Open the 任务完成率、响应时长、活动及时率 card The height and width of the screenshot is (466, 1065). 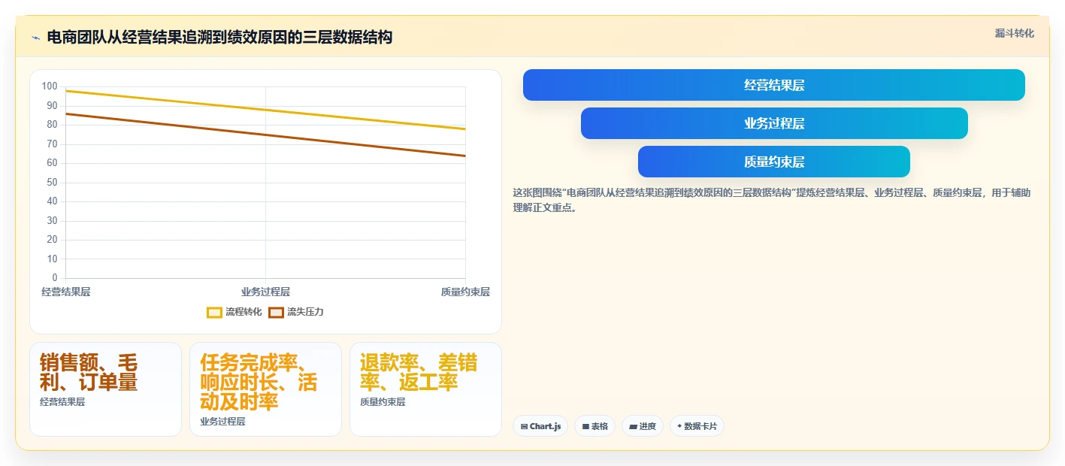pyautogui.click(x=265, y=389)
